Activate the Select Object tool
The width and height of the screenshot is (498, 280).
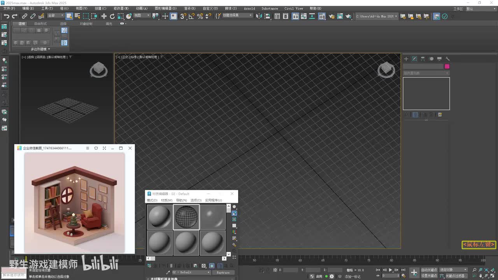pos(69,16)
